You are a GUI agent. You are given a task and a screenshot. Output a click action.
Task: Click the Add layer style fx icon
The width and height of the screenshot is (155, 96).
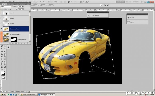(13, 43)
